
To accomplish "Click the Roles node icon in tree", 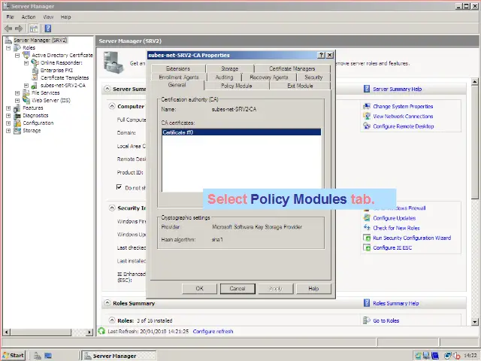I will tap(17, 47).
